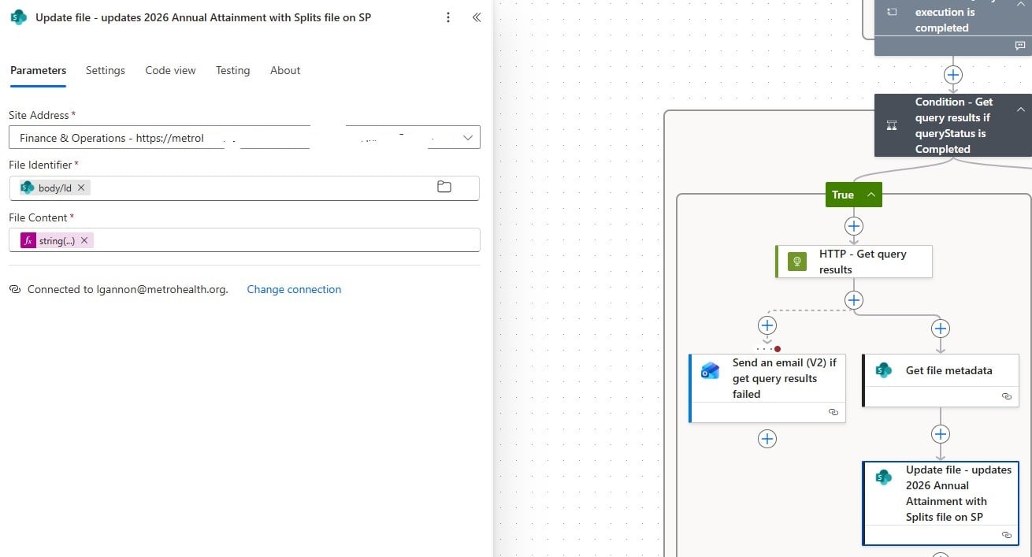
Task: Switch to the Testing tab
Action: (232, 70)
